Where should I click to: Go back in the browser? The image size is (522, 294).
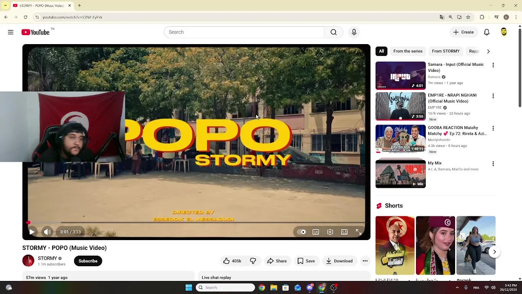click(6, 17)
